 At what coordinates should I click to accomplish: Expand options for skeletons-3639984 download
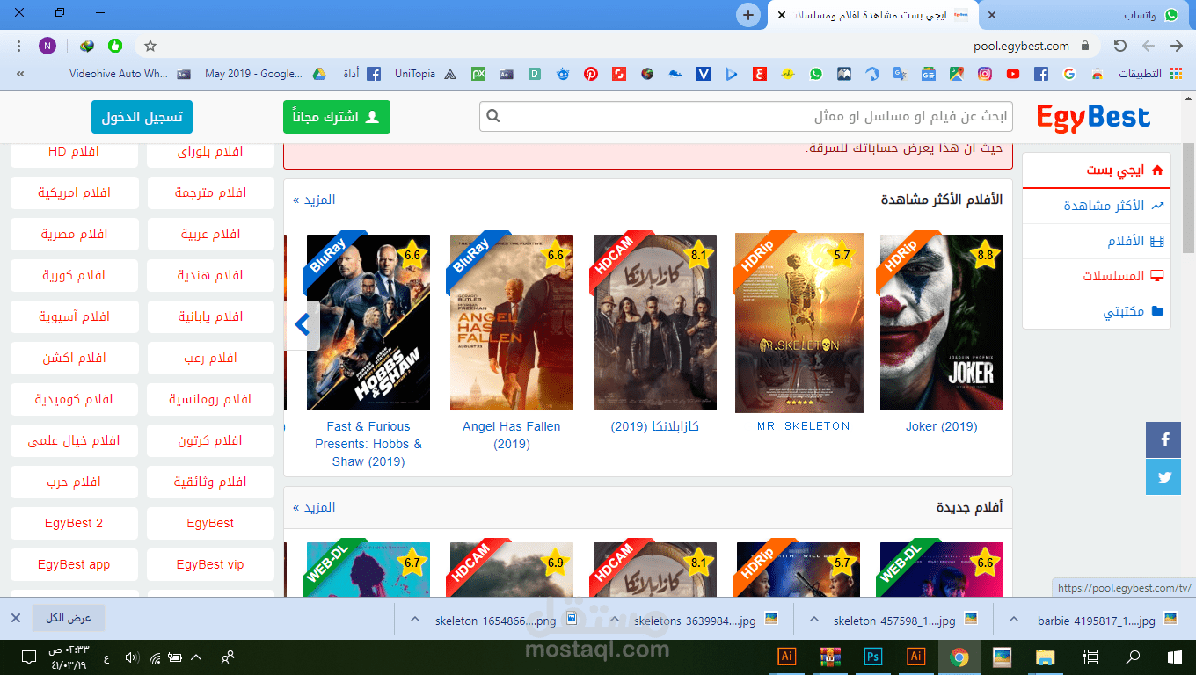pyautogui.click(x=615, y=620)
